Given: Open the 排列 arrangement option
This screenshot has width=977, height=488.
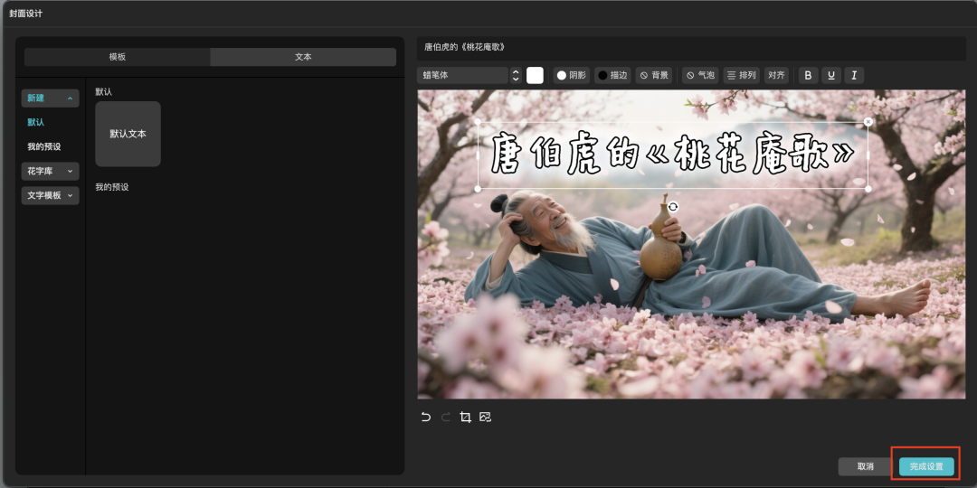Looking at the screenshot, I should pyautogui.click(x=742, y=75).
